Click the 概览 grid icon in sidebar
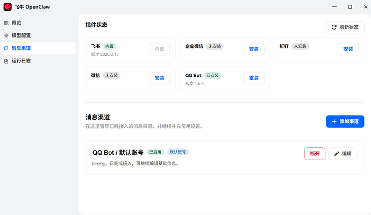The height and width of the screenshot is (215, 371). click(x=6, y=23)
